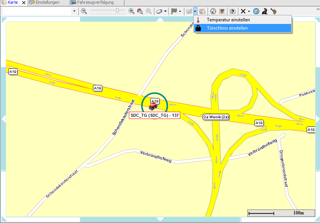Image resolution: width=320 pixels, height=223 pixels.
Task: Select the red car vehicle marker
Action: click(x=153, y=107)
